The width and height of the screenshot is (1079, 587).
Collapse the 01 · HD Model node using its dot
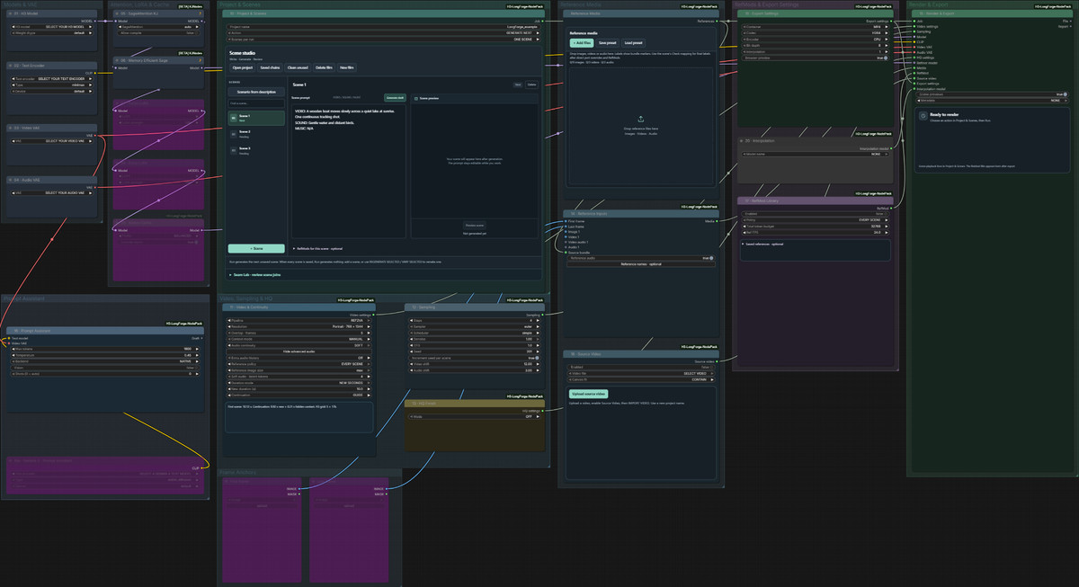point(10,13)
